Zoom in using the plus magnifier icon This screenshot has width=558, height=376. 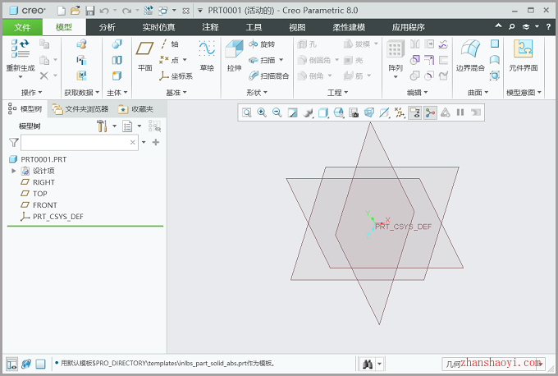pos(262,112)
